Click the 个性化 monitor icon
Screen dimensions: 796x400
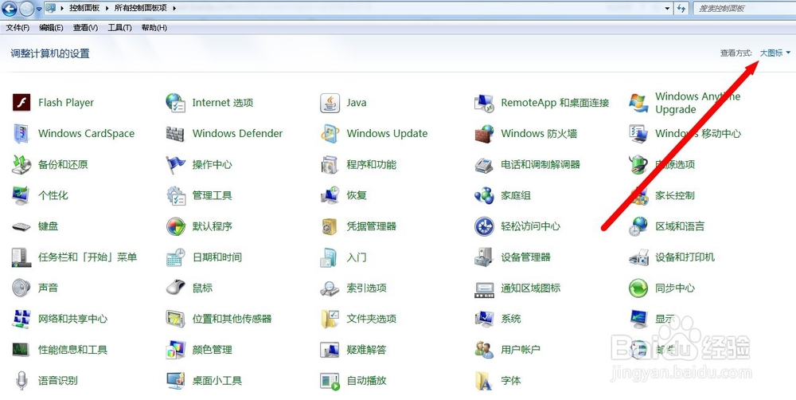pos(21,196)
